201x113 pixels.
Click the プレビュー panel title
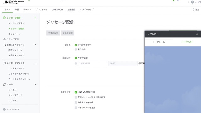[x=155, y=34]
